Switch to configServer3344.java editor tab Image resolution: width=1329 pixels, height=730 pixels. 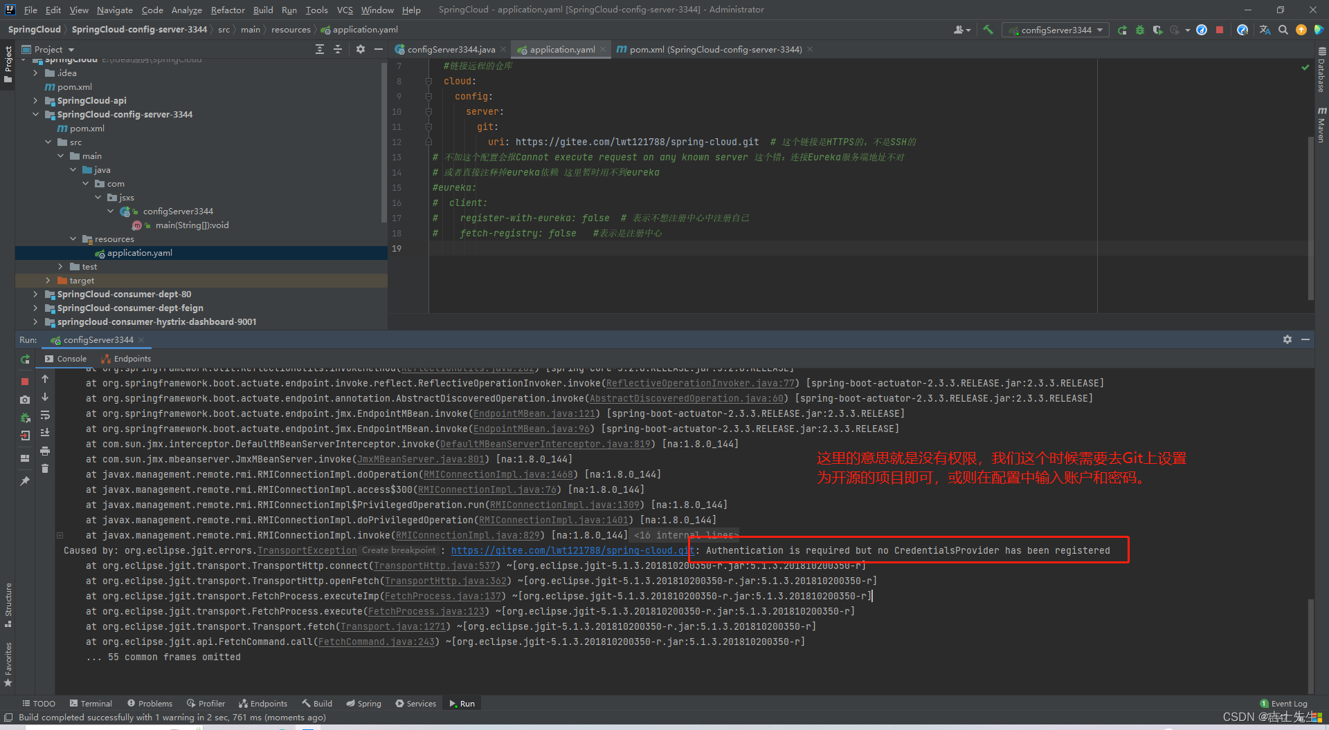pyautogui.click(x=451, y=49)
